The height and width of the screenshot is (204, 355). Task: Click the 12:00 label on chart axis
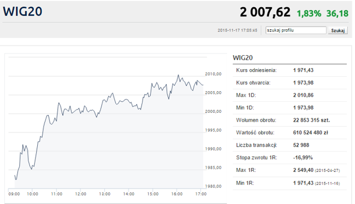click(80, 194)
